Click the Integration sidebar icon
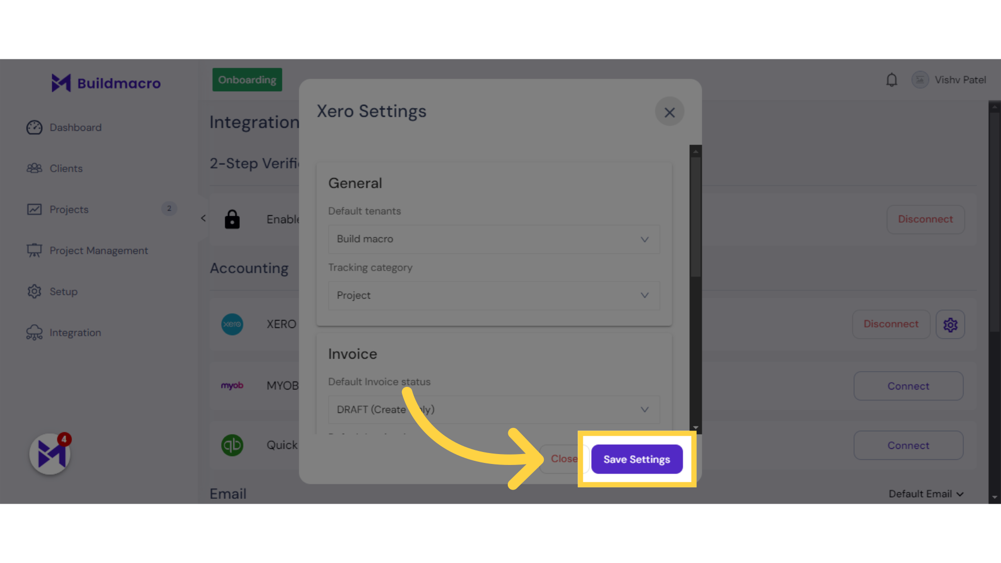 (34, 332)
